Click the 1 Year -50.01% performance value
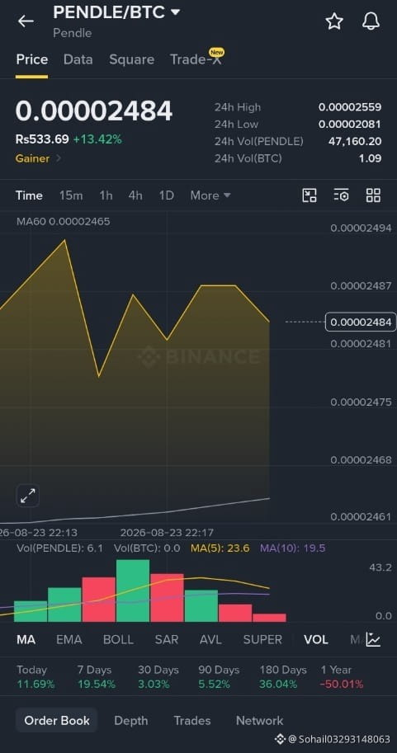Screen dimensions: 397x753 343,685
